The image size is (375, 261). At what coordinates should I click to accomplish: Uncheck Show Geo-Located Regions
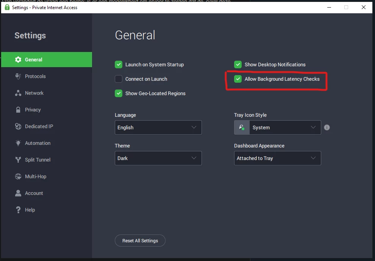coord(119,93)
